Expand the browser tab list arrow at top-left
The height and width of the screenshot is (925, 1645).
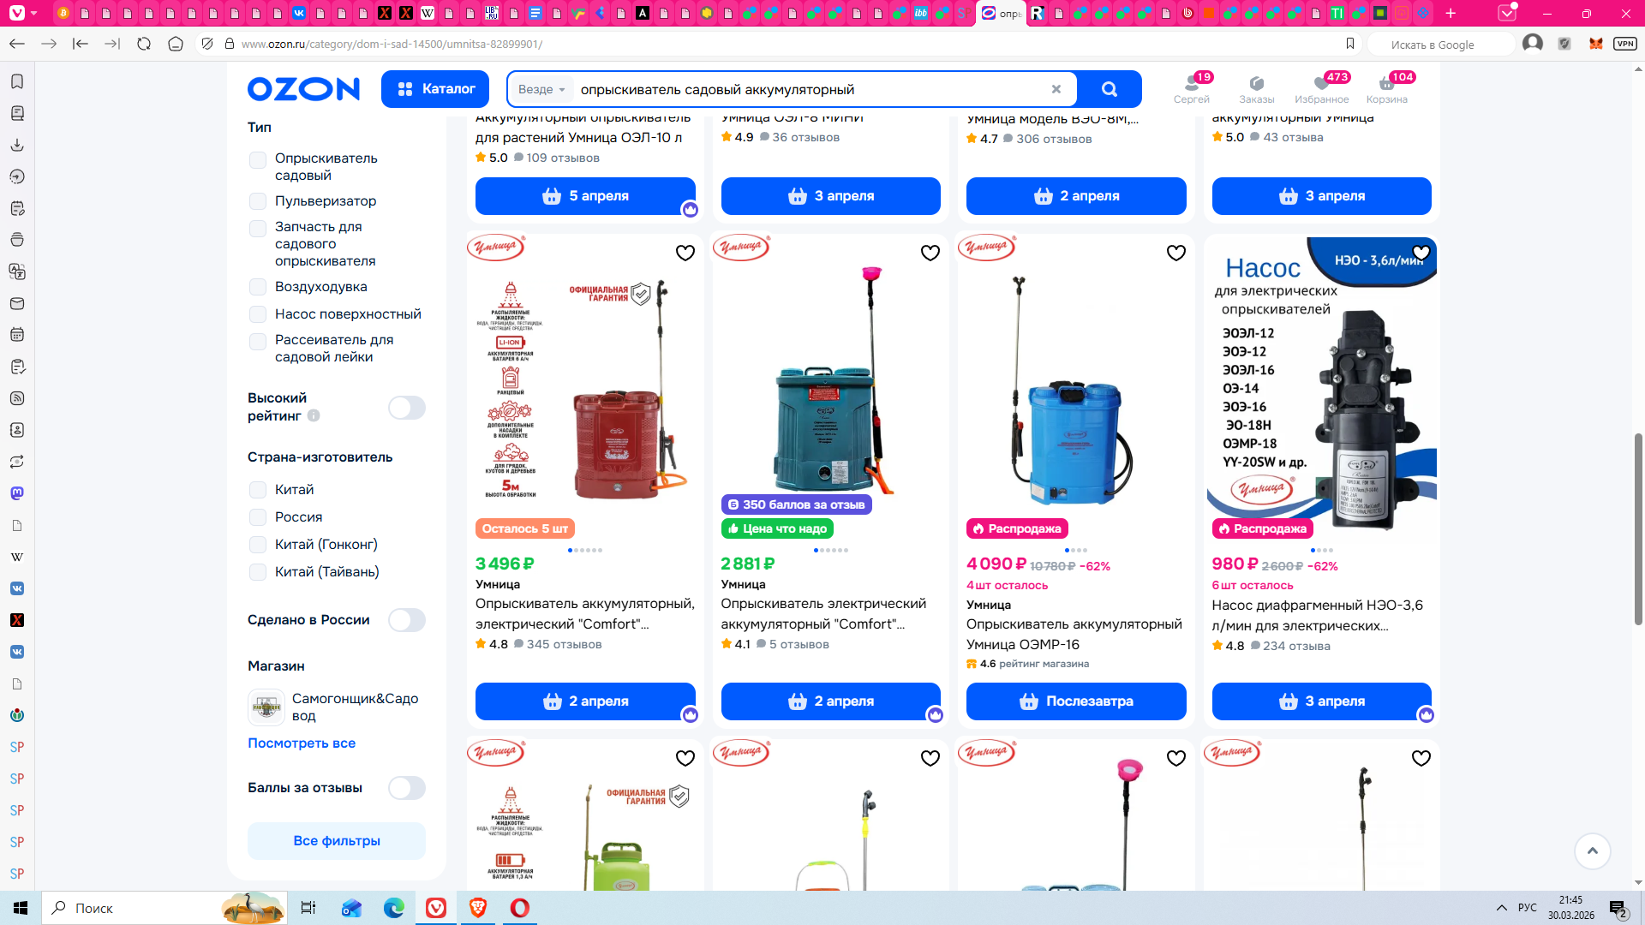tap(34, 13)
